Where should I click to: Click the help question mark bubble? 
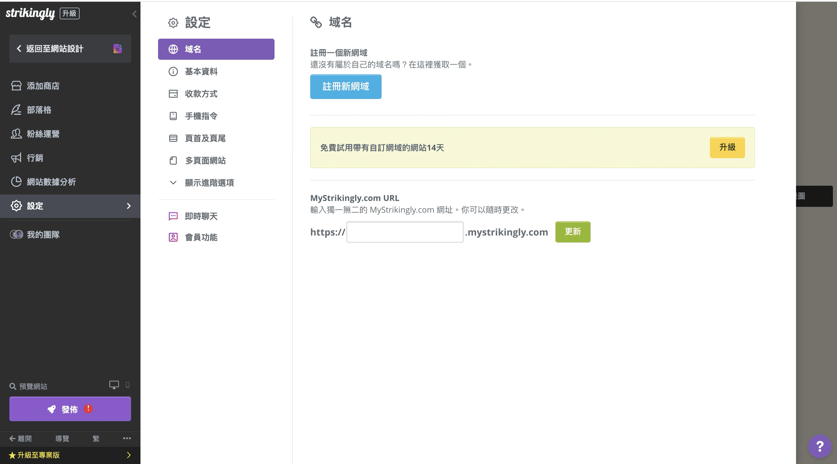[x=819, y=446]
